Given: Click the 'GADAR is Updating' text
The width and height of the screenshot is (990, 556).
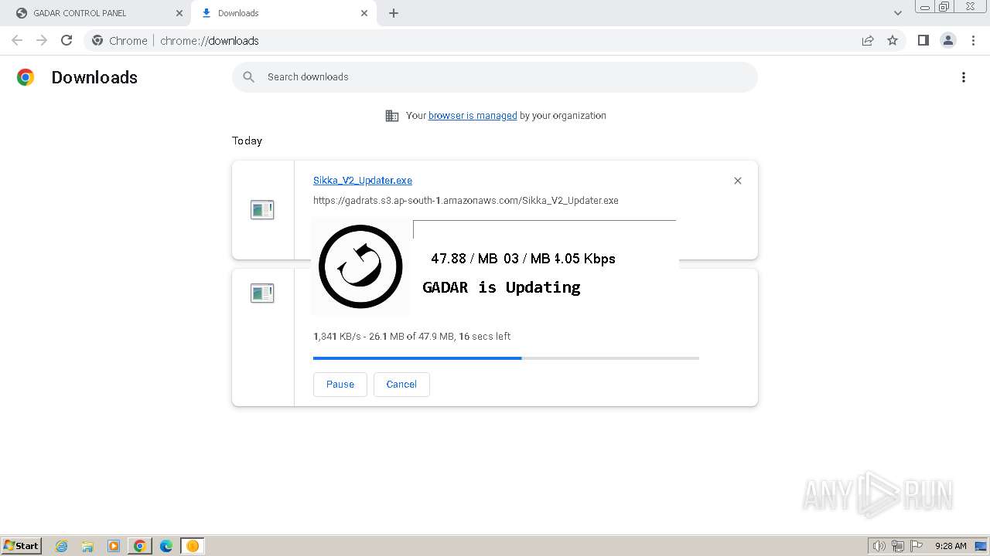Looking at the screenshot, I should [x=501, y=287].
